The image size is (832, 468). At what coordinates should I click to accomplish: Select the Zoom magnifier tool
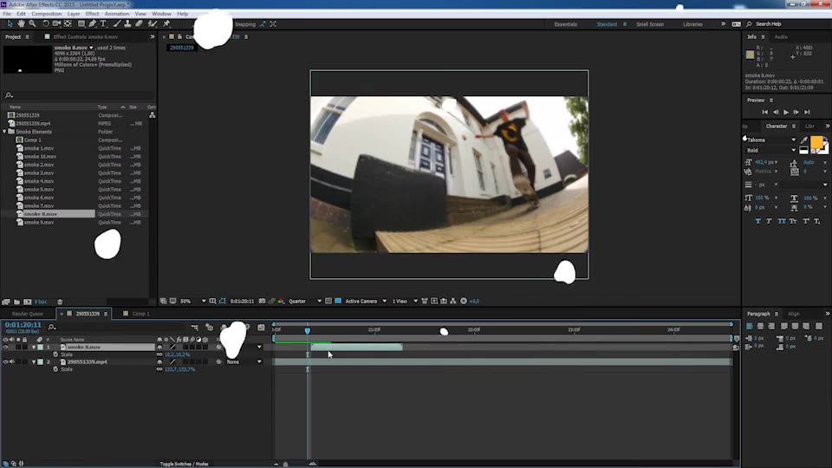pyautogui.click(x=32, y=24)
